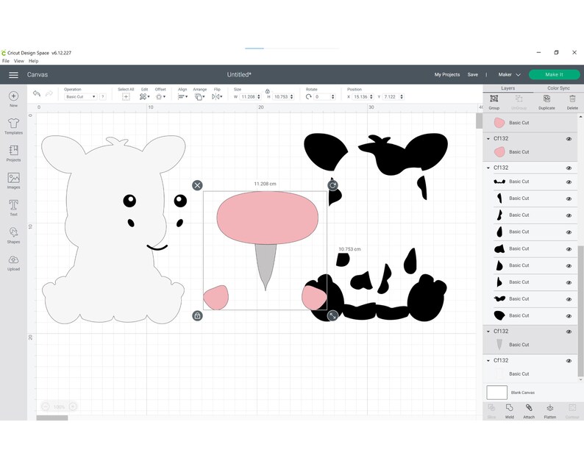
Task: Open the Flip dropdown
Action: pos(217,97)
